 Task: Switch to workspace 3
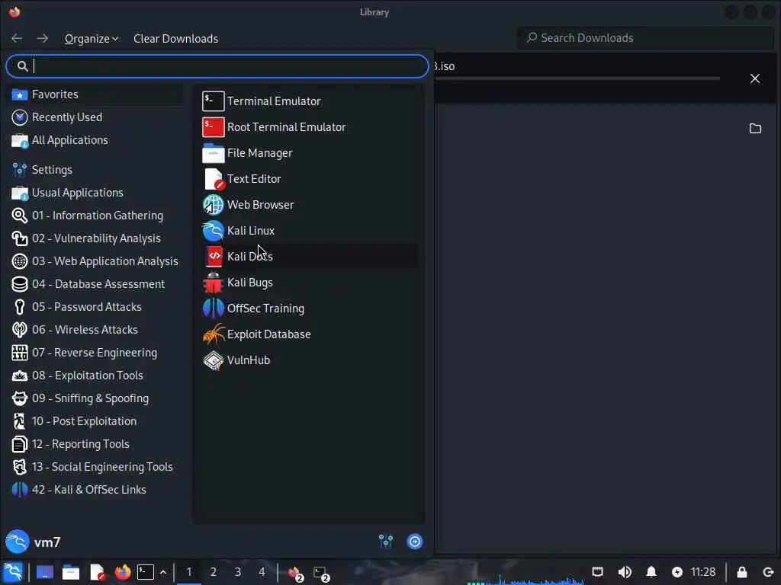(x=238, y=572)
